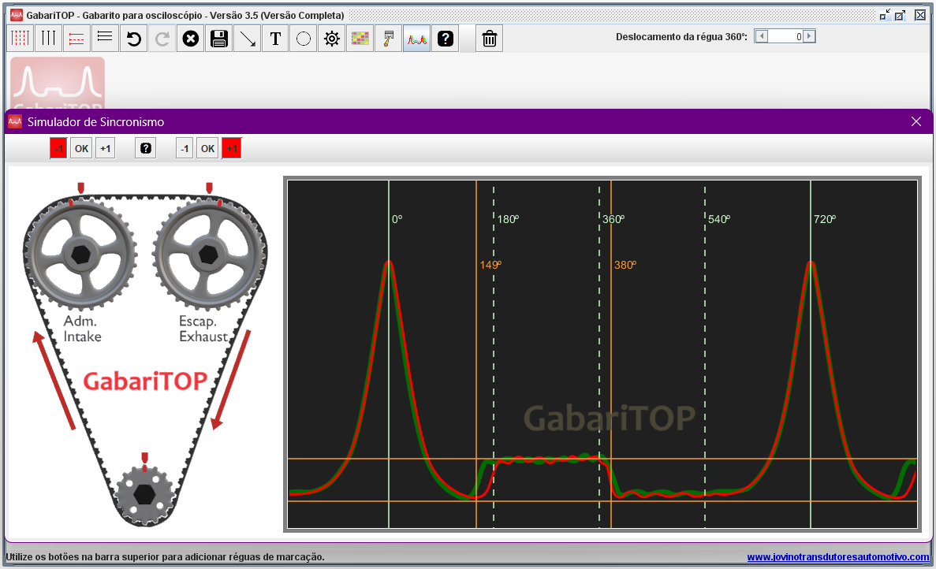This screenshot has width=936, height=569.
Task: Open the jovinotransdutoresautomotivo.com website link
Action: click(838, 557)
